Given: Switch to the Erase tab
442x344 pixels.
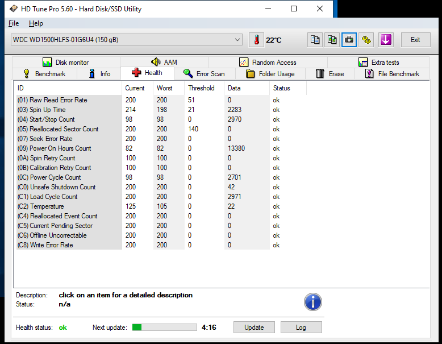Looking at the screenshot, I should coord(330,74).
